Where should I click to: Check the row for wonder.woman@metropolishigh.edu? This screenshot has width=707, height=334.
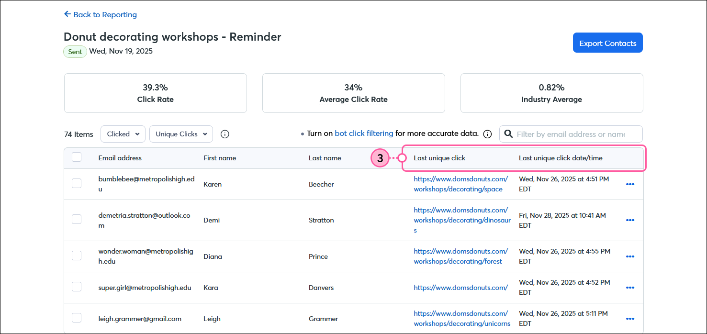(x=76, y=256)
